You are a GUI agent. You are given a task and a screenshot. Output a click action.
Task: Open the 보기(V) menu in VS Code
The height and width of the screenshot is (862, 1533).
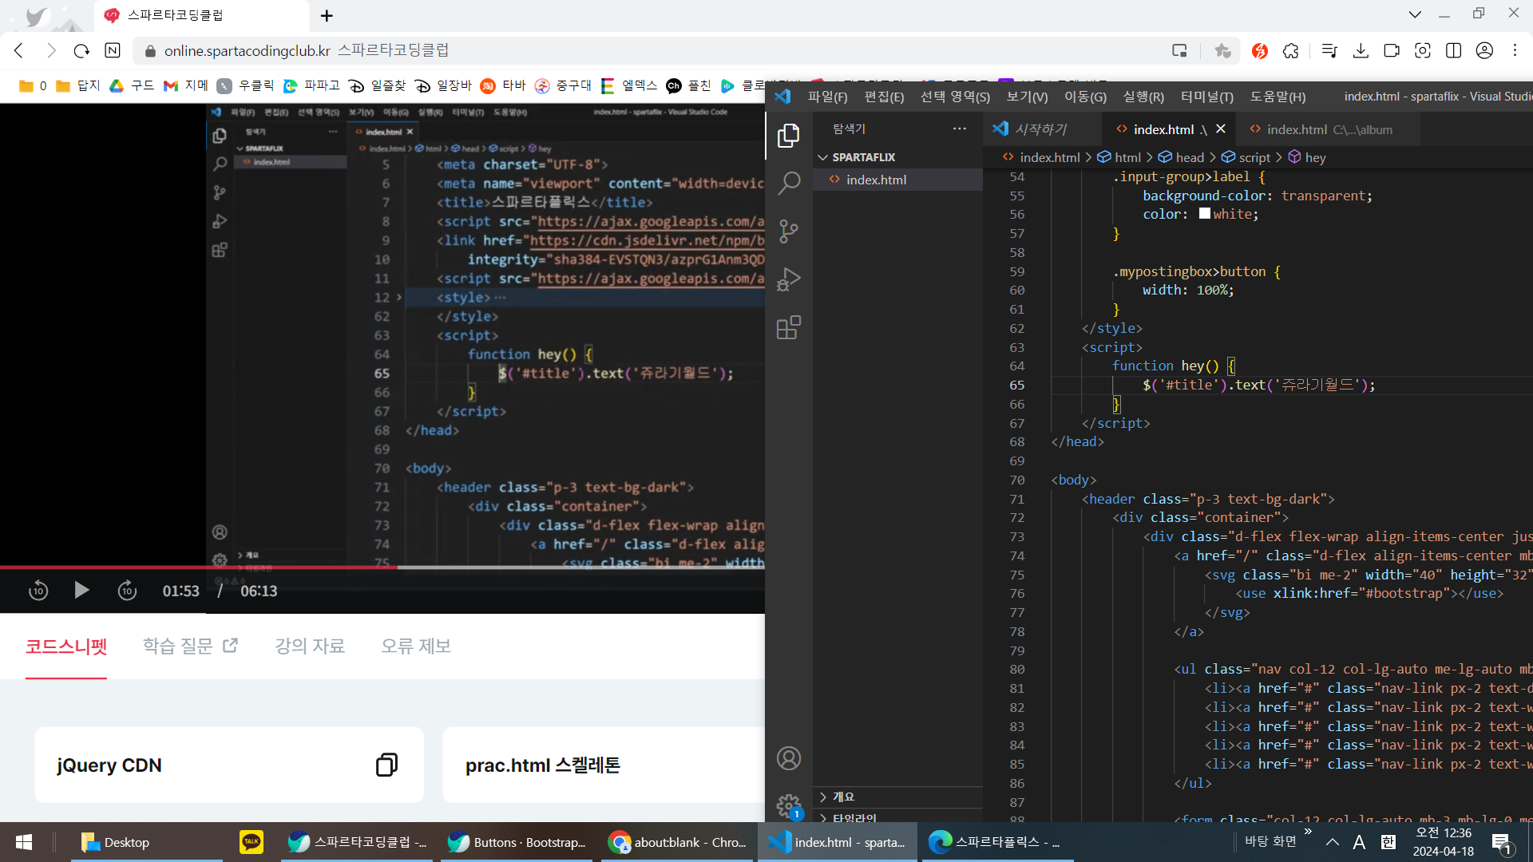1027,97
